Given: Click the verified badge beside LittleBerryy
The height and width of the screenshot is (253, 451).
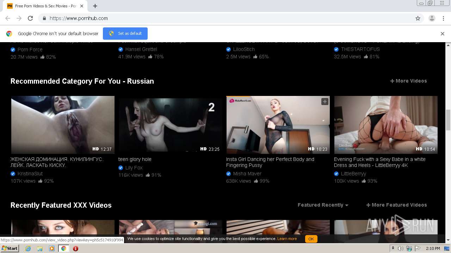Looking at the screenshot, I should pyautogui.click(x=336, y=174).
